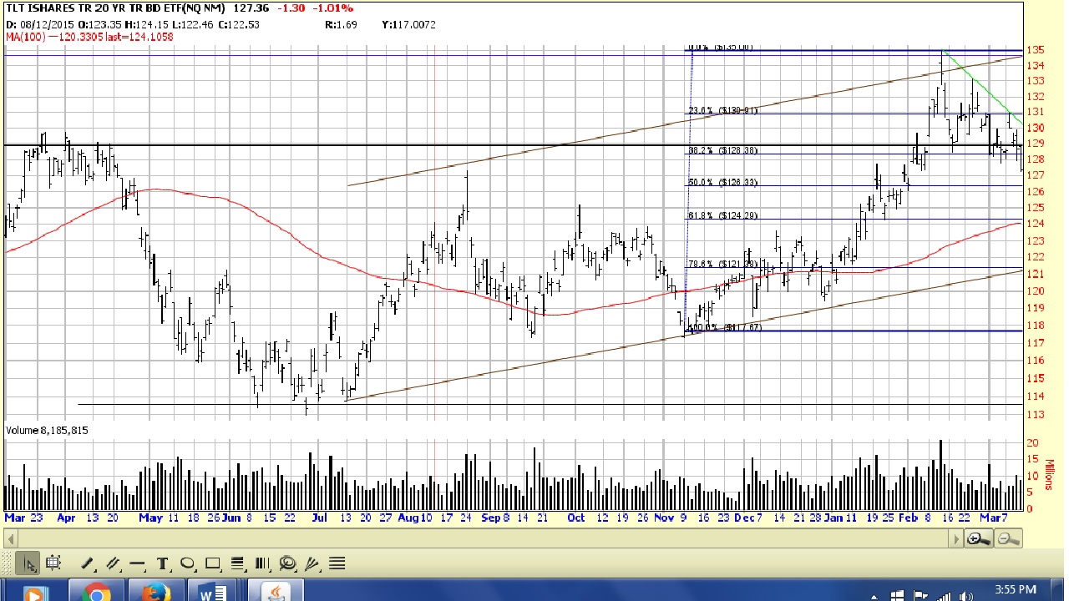
Task: Click the 78.6% Fibonacci level label
Action: (x=722, y=265)
